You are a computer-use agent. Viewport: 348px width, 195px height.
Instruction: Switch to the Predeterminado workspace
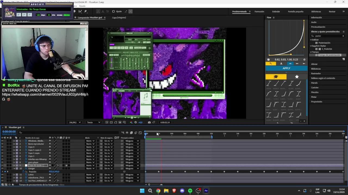[239, 12]
